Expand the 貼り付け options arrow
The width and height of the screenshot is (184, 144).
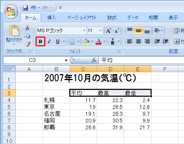(x=14, y=44)
